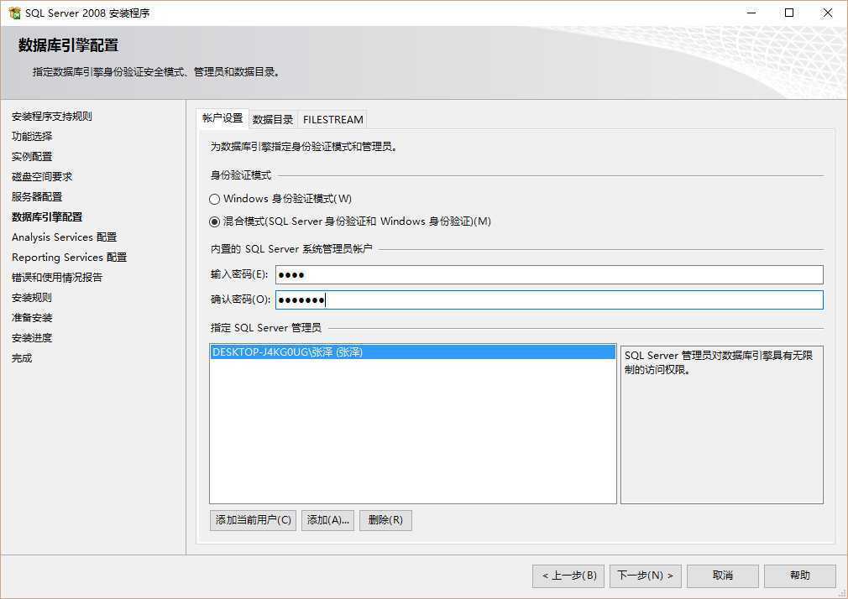Focus the 确认密码 password field
The width and height of the screenshot is (848, 599).
tap(549, 299)
